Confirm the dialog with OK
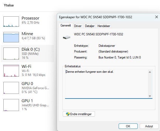The width and height of the screenshot is (160, 131). point(128,126)
